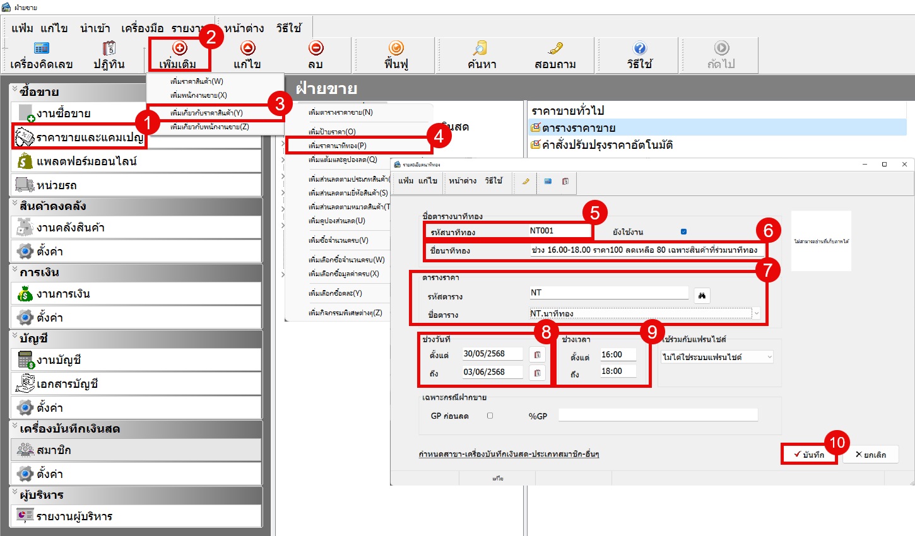Image resolution: width=915 pixels, height=536 pixels.
Task: Open the กำหนดสาขา-เครื่องบันทึกเงินสด link
Action: 509,454
